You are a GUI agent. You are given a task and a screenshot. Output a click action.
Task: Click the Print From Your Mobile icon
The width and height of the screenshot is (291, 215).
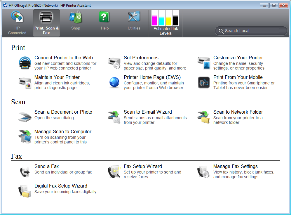pyautogui.click(x=204, y=82)
